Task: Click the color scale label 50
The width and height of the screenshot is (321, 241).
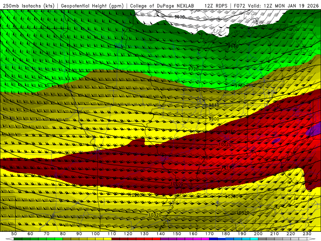Action: [x=14, y=234]
